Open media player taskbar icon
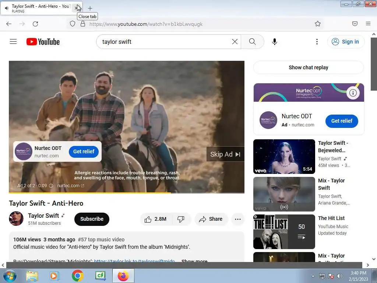 coord(54,276)
